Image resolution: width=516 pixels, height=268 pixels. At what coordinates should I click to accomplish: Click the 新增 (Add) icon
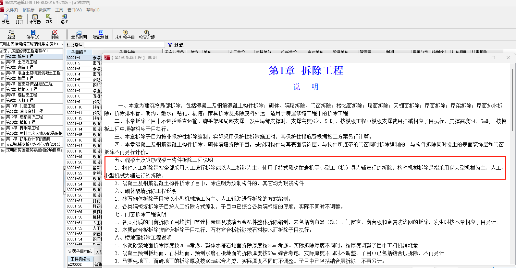(x=11, y=32)
